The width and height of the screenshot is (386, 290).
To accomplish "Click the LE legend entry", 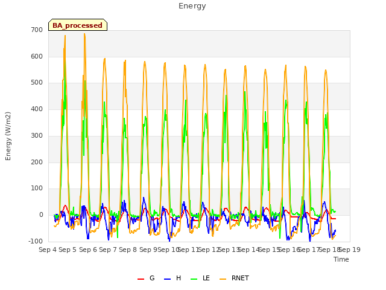I will click(200, 279).
